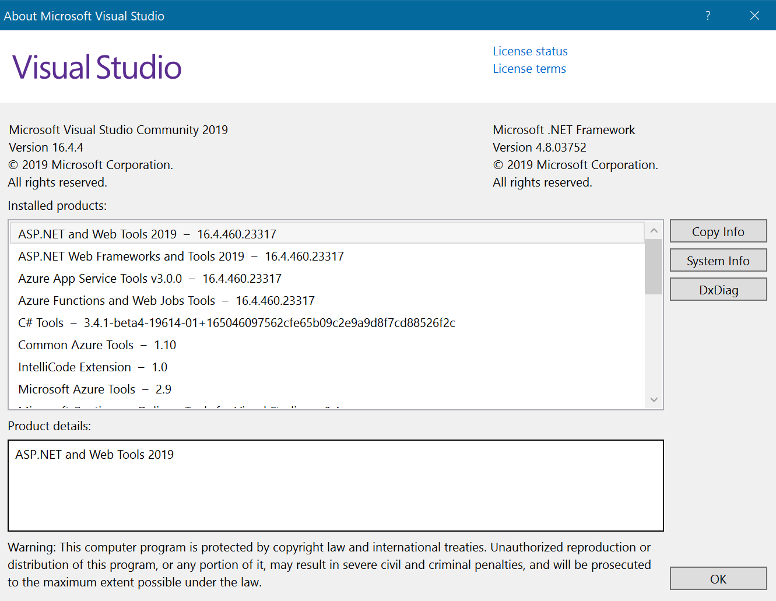The width and height of the screenshot is (776, 601).
Task: Select IntelliCode Extension 1.0 row
Action: click(x=327, y=367)
